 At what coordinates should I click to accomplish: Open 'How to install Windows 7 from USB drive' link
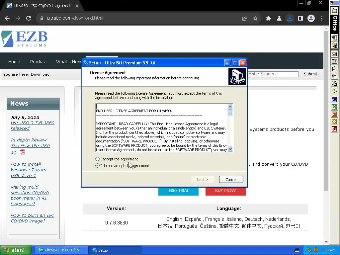[29, 170]
